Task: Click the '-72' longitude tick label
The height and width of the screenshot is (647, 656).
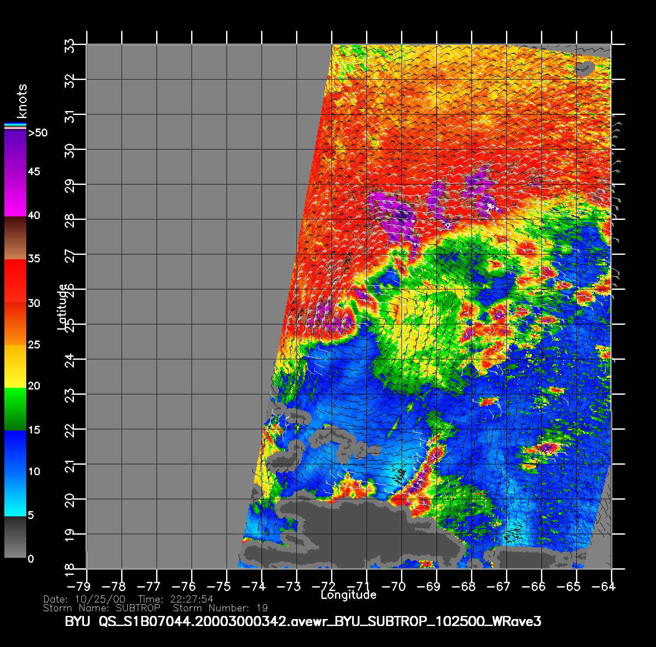Action: 324,586
